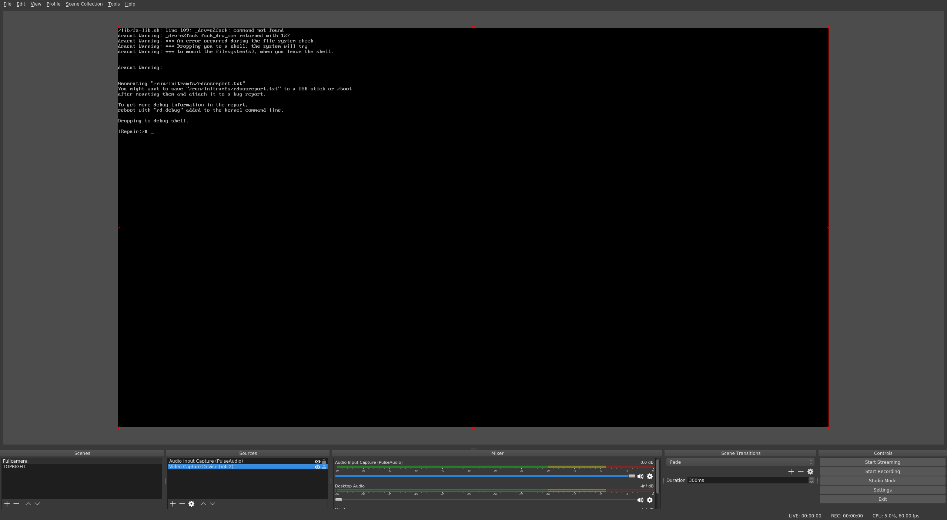Open source properties with the gear icon

pos(191,503)
